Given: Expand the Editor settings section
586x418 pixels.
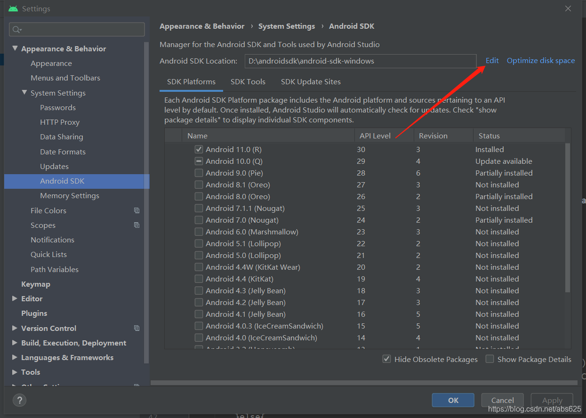Looking at the screenshot, I should [x=14, y=298].
